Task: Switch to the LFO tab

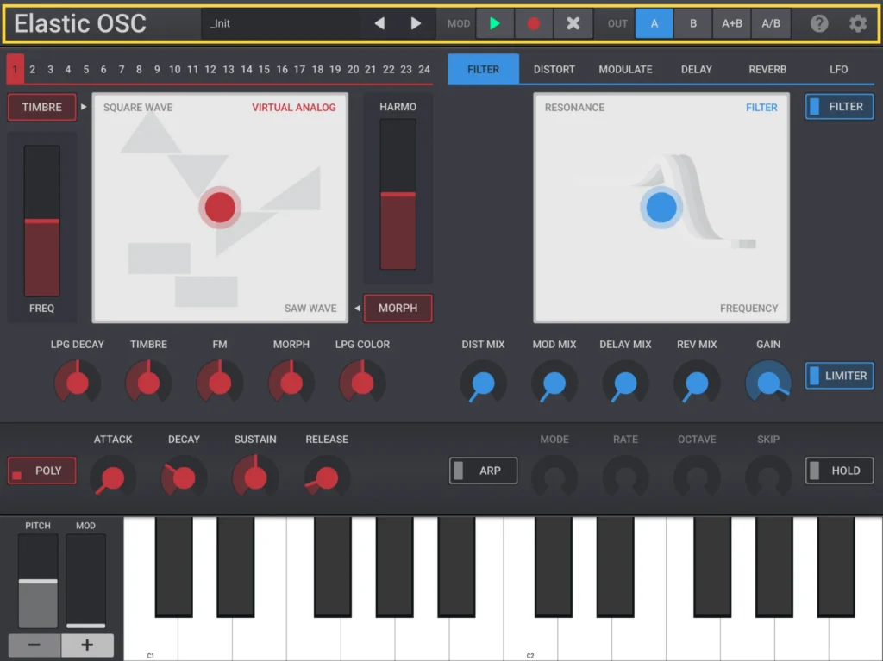Action: tap(838, 69)
